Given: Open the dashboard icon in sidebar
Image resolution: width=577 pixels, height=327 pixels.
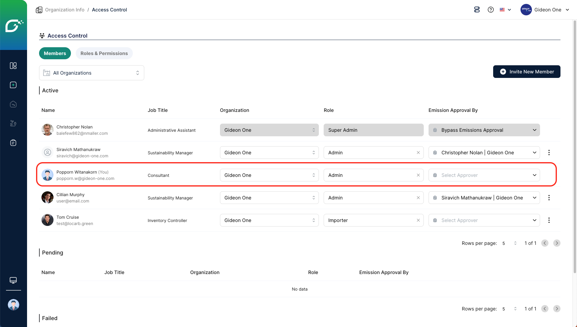Looking at the screenshot, I should click(x=13, y=66).
